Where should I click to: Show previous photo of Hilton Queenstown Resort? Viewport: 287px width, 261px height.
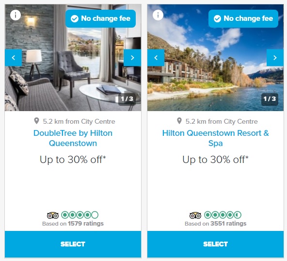156,58
